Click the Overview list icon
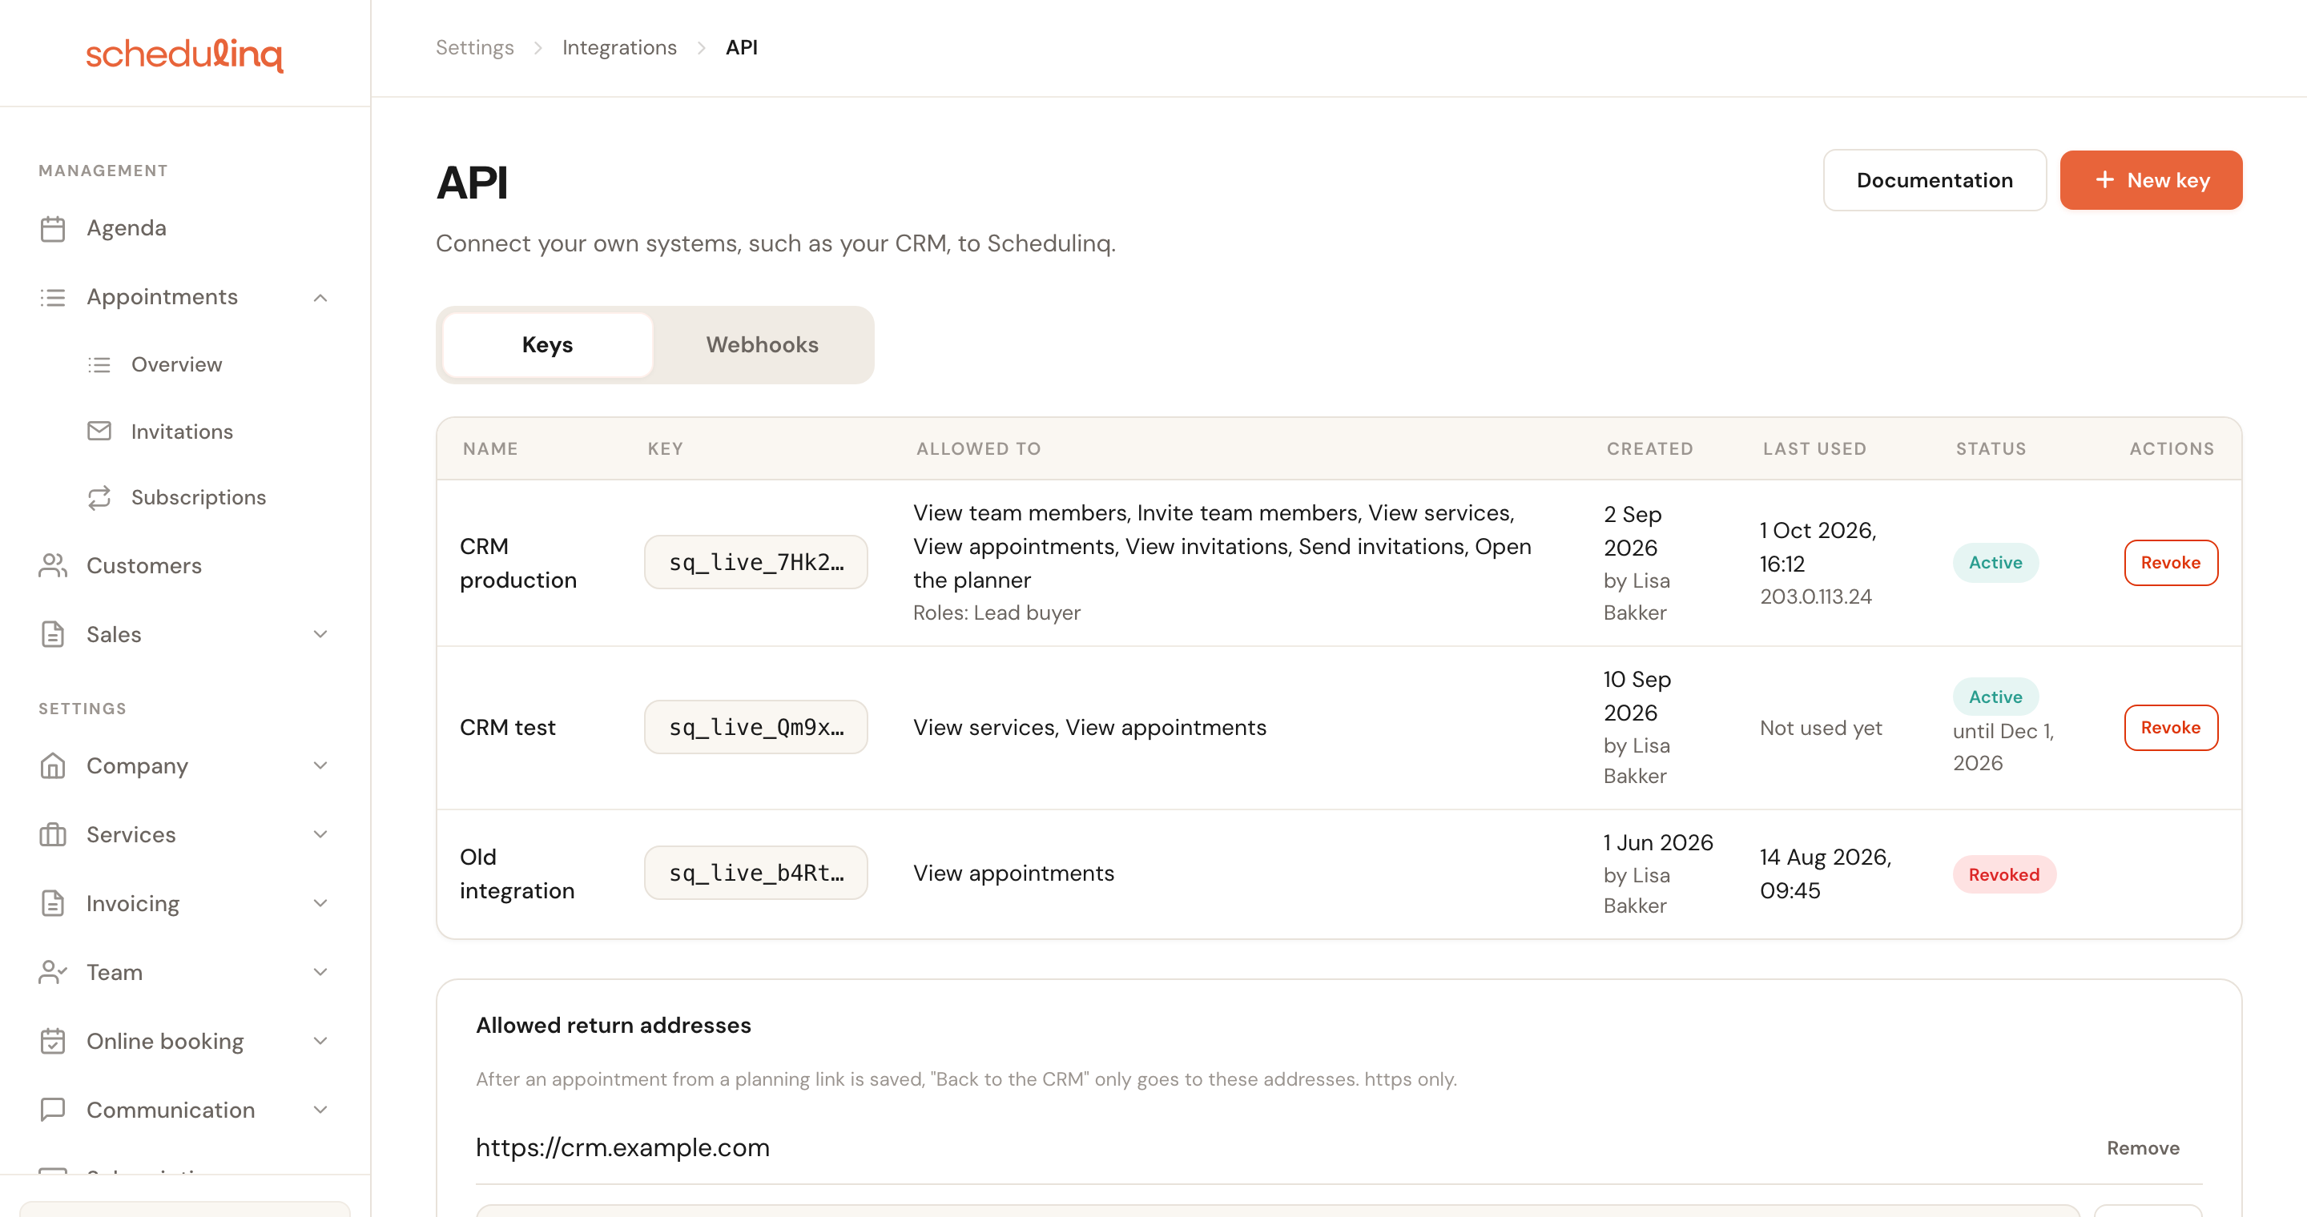Screen dimensions: 2307x1217 click(99, 365)
